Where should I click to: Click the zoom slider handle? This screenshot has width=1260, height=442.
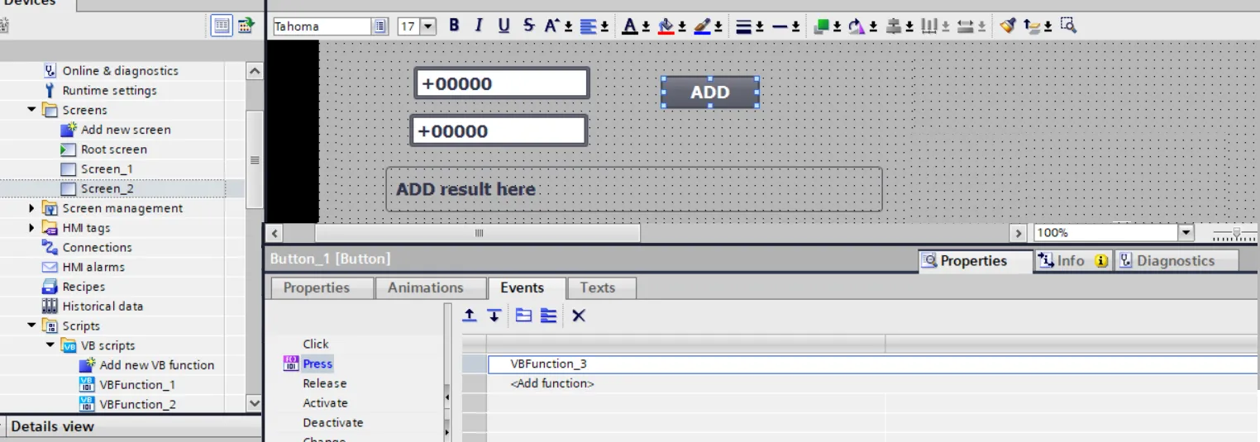coord(1236,234)
